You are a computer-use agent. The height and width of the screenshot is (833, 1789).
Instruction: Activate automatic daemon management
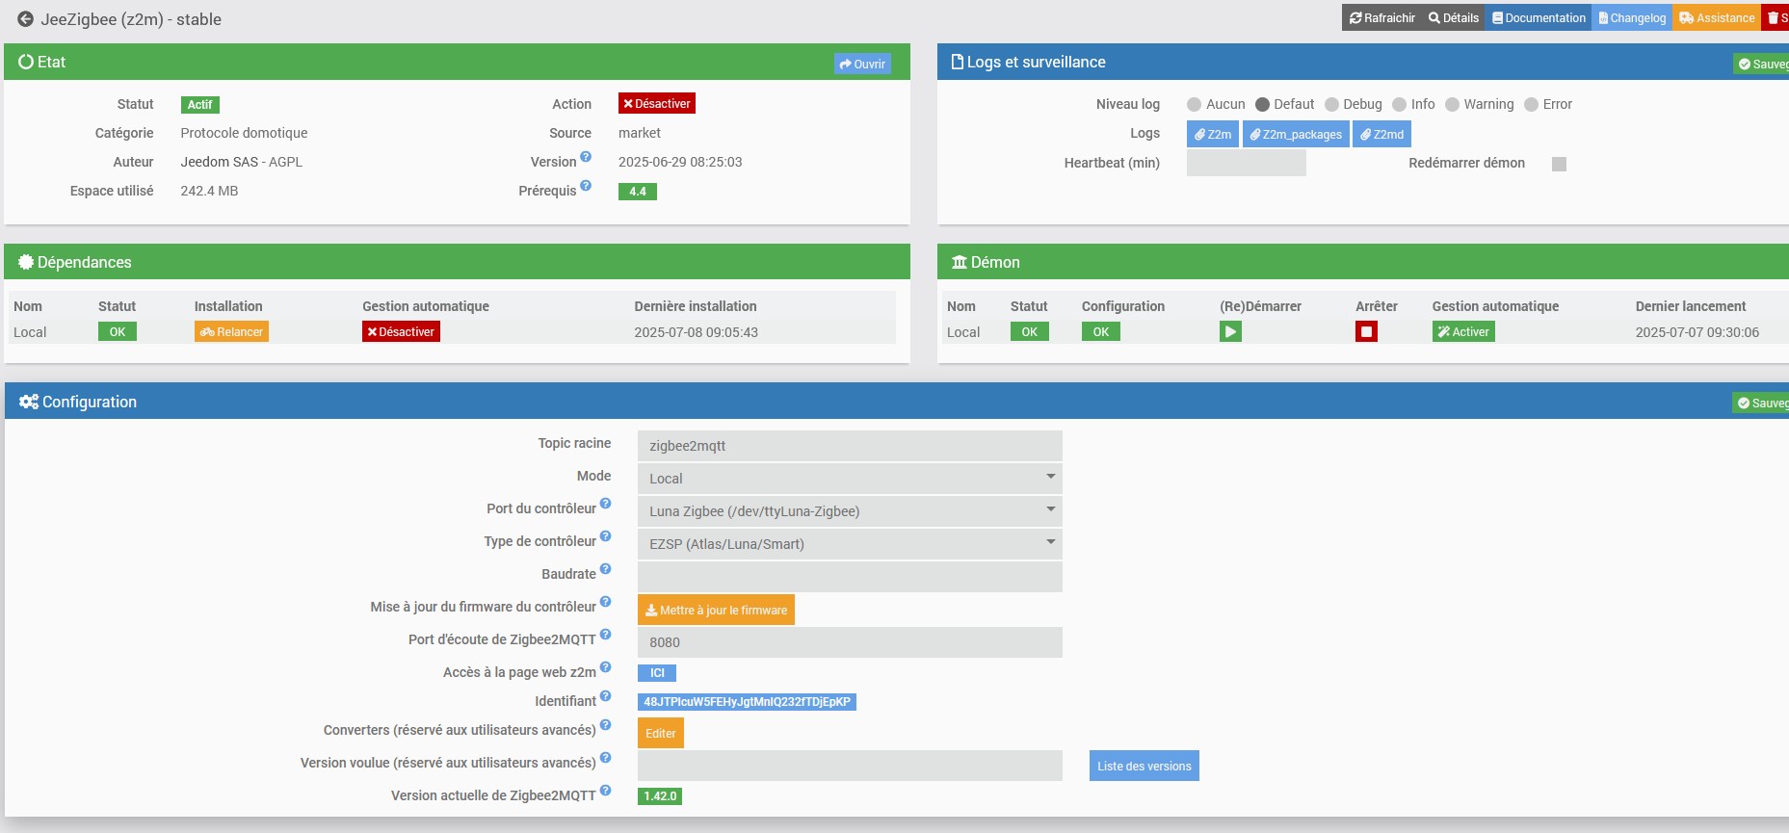(x=1464, y=332)
